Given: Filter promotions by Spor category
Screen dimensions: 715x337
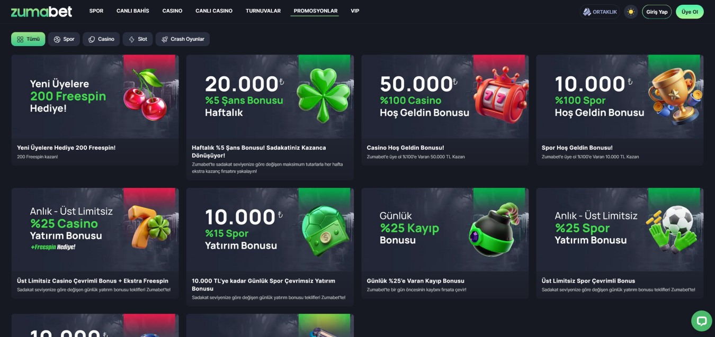Looking at the screenshot, I should point(64,39).
